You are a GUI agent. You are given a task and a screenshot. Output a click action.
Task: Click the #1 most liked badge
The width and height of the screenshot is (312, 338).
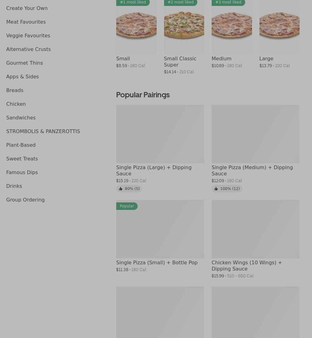[x=133, y=2]
